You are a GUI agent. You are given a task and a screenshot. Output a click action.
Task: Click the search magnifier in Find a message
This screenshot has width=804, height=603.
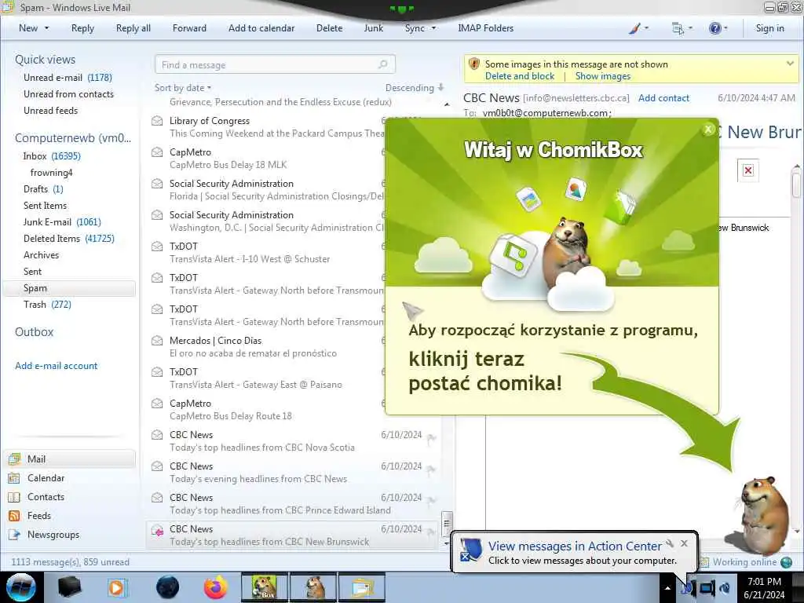click(x=382, y=64)
